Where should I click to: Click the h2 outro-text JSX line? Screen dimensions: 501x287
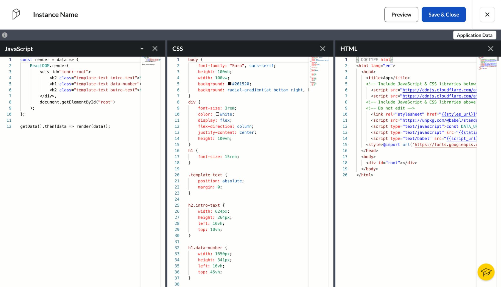pyautogui.click(x=95, y=90)
